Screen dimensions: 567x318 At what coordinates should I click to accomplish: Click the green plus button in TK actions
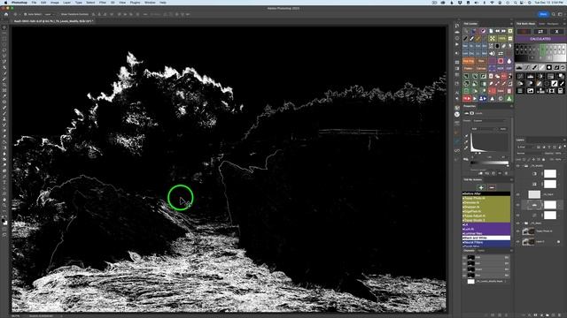[x=481, y=187]
